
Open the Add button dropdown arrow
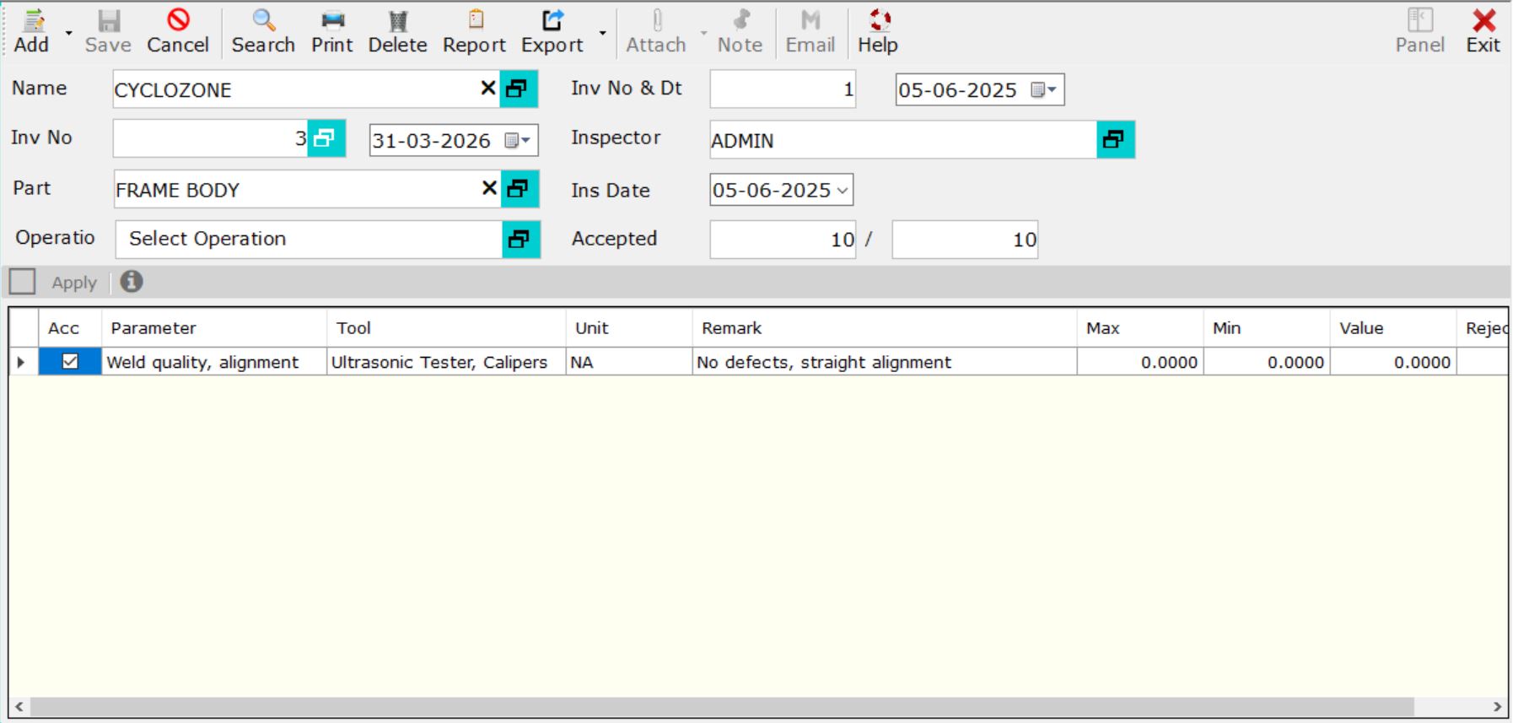(x=68, y=34)
